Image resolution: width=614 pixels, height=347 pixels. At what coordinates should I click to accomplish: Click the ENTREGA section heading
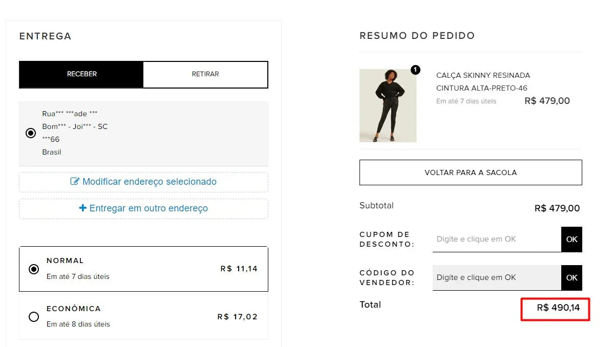tap(45, 36)
